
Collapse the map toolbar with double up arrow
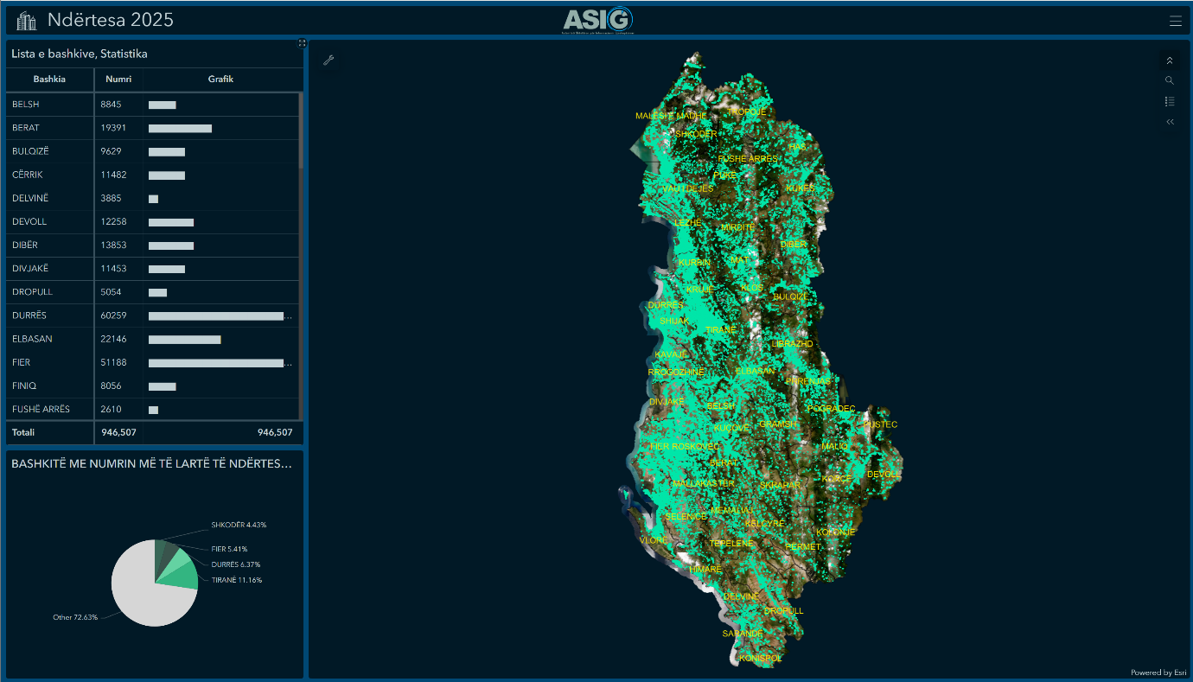[1170, 61]
